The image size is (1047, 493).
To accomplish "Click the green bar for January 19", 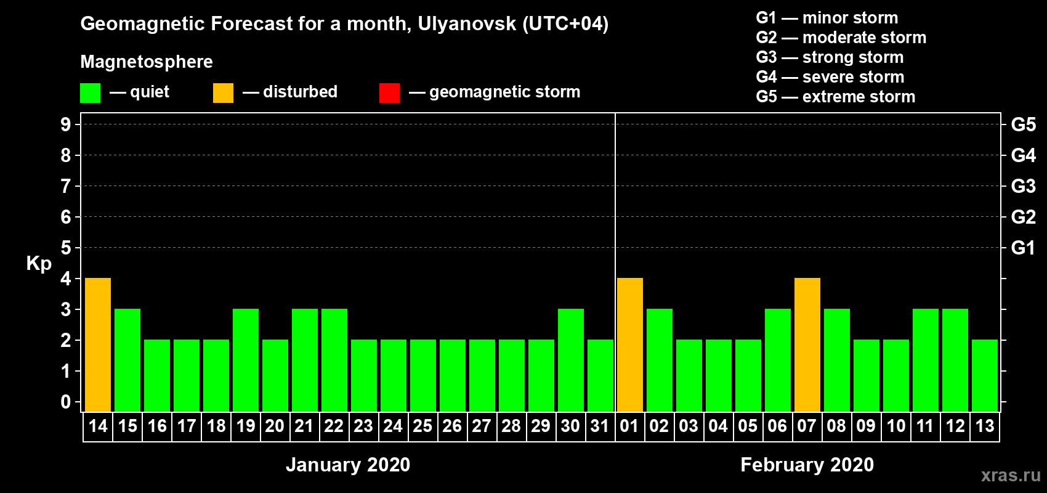I will pos(246,361).
